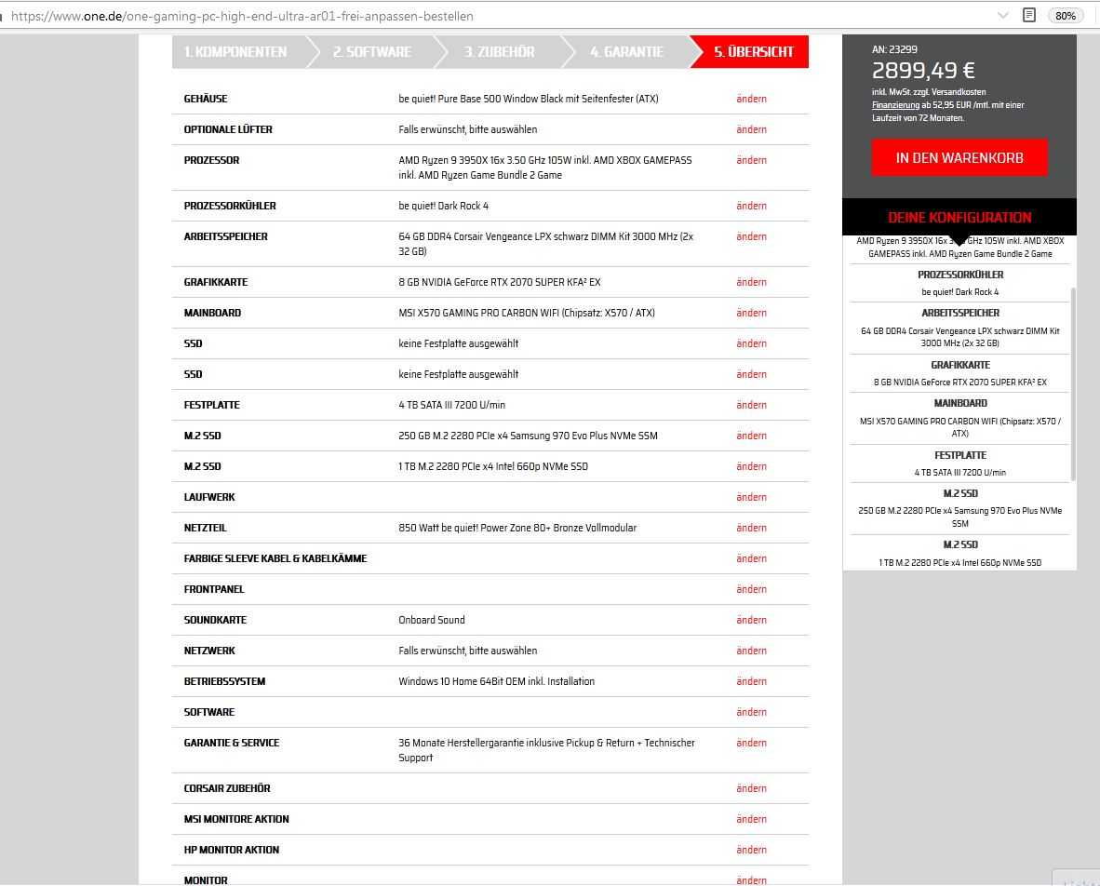This screenshot has width=1100, height=886.
Task: Select the article number 'AN: 23299'
Action: pyautogui.click(x=894, y=50)
